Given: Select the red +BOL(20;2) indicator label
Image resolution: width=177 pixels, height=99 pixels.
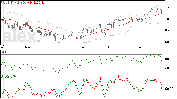Looking at the screenshot, I should [x=36, y=3].
